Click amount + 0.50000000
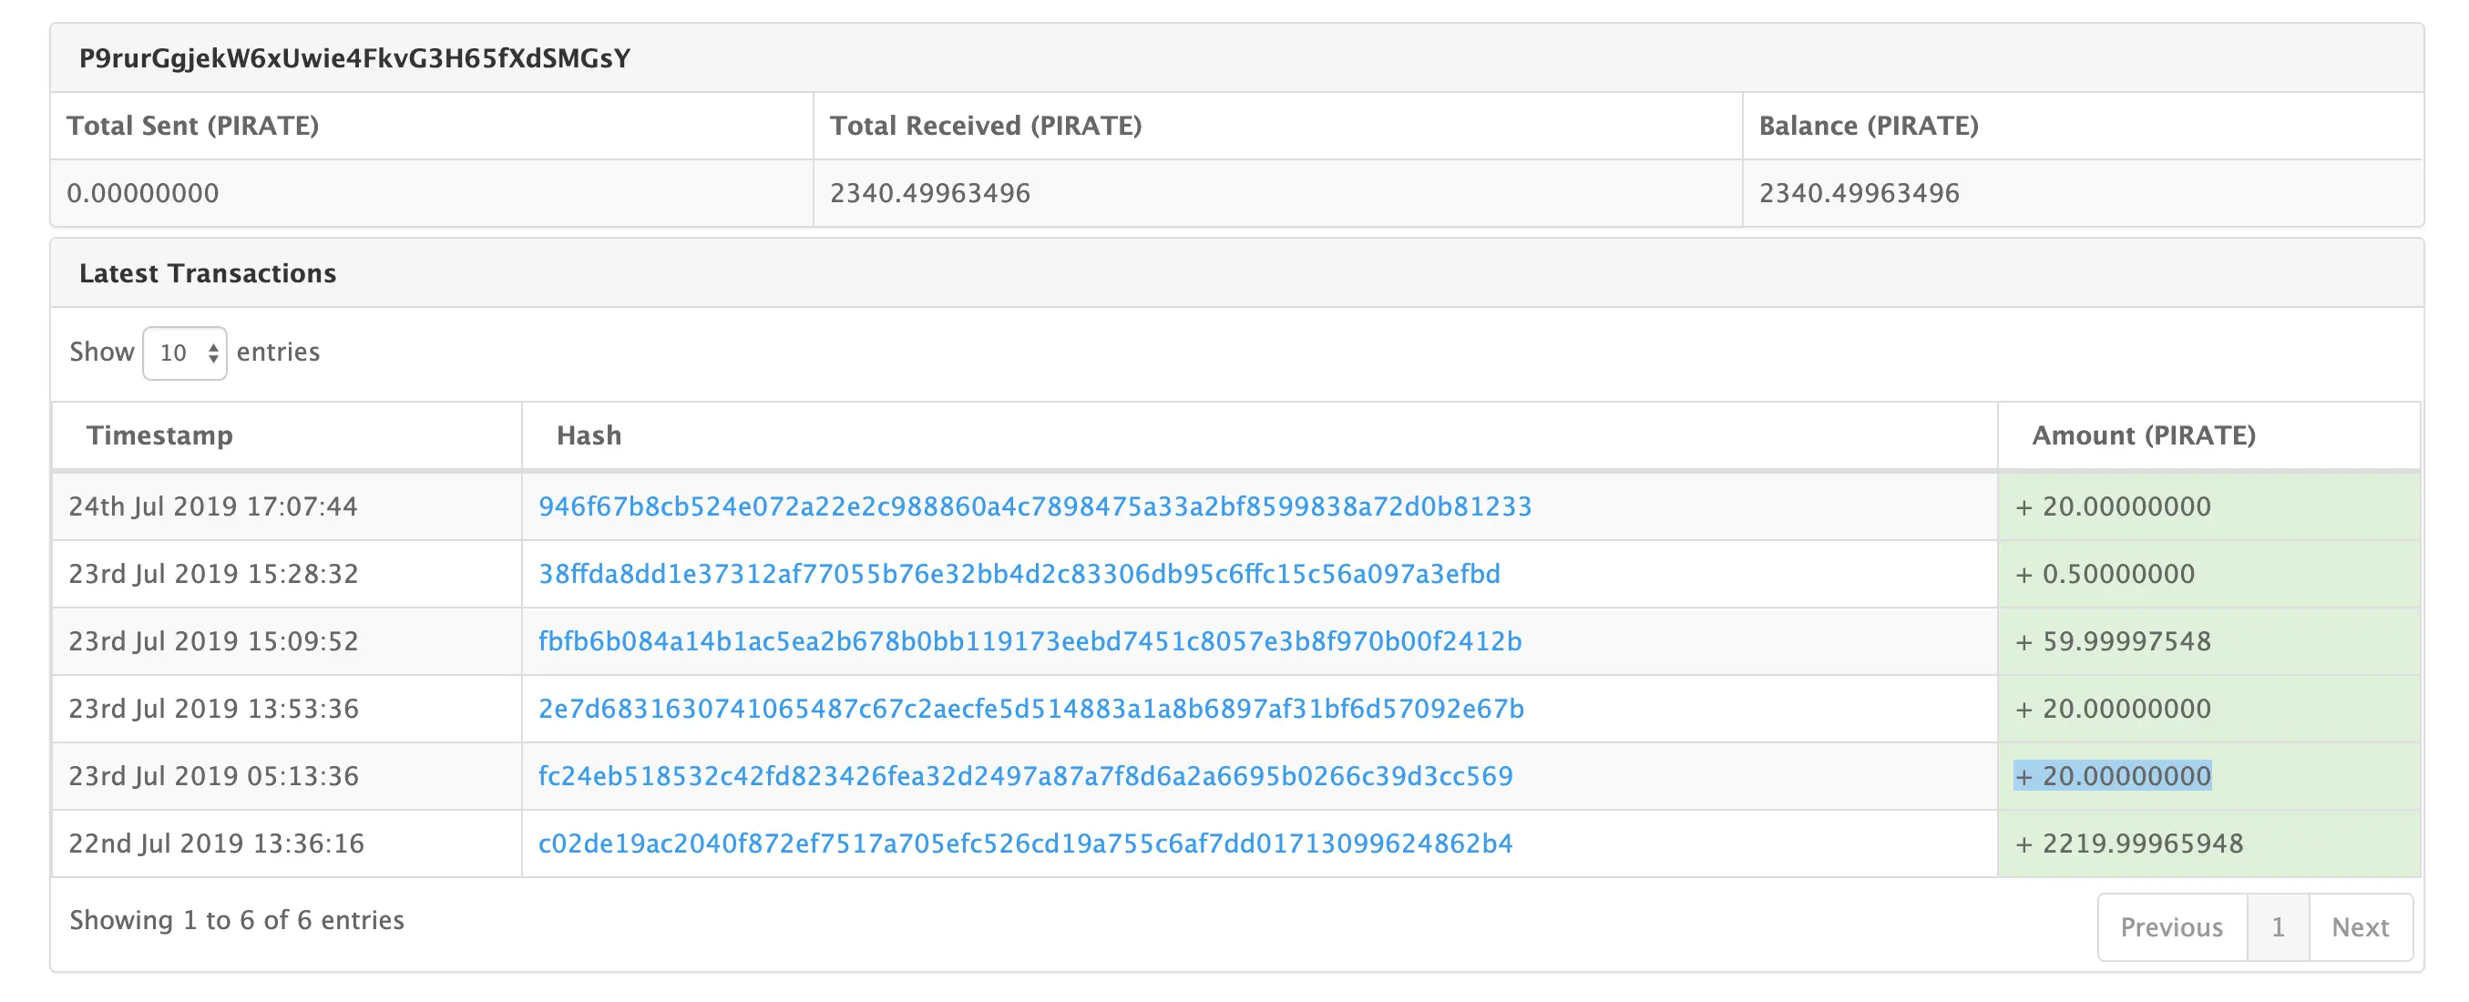Viewport: 2469px width, 1002px height. (2105, 574)
